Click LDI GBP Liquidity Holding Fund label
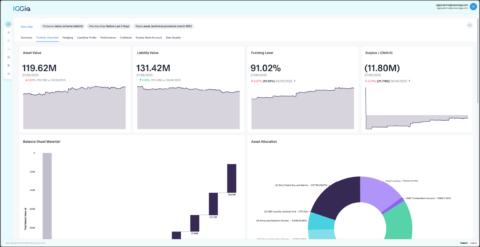The height and width of the screenshot is (247, 480). [x=286, y=211]
